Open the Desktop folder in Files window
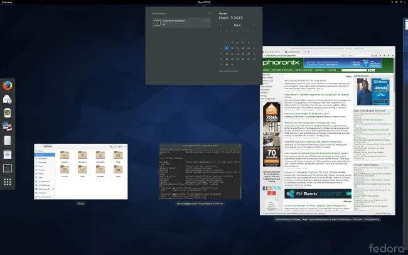Screen dimensions: 408x255 (65, 156)
